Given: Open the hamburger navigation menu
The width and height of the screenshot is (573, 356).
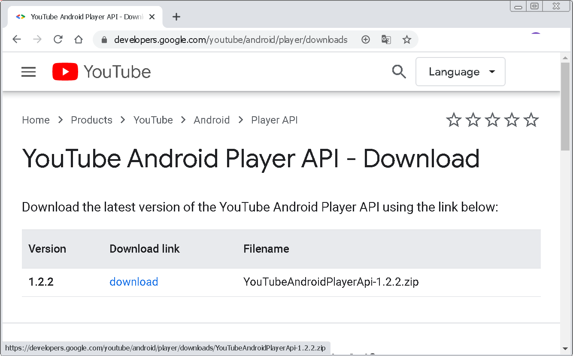Looking at the screenshot, I should 29,72.
